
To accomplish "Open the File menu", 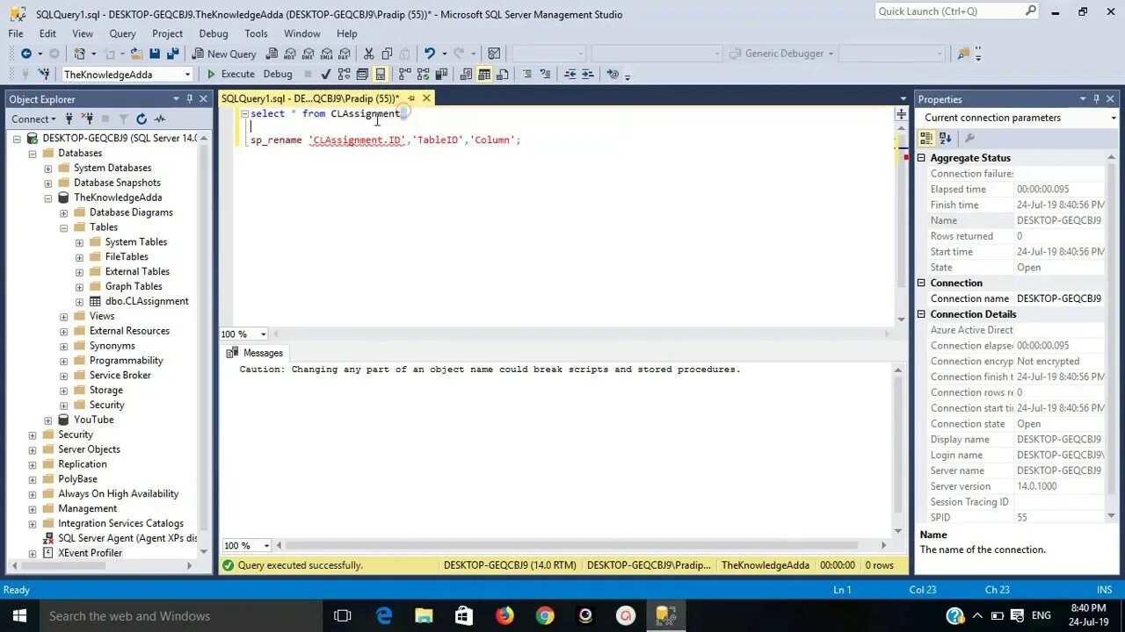I will [x=16, y=33].
